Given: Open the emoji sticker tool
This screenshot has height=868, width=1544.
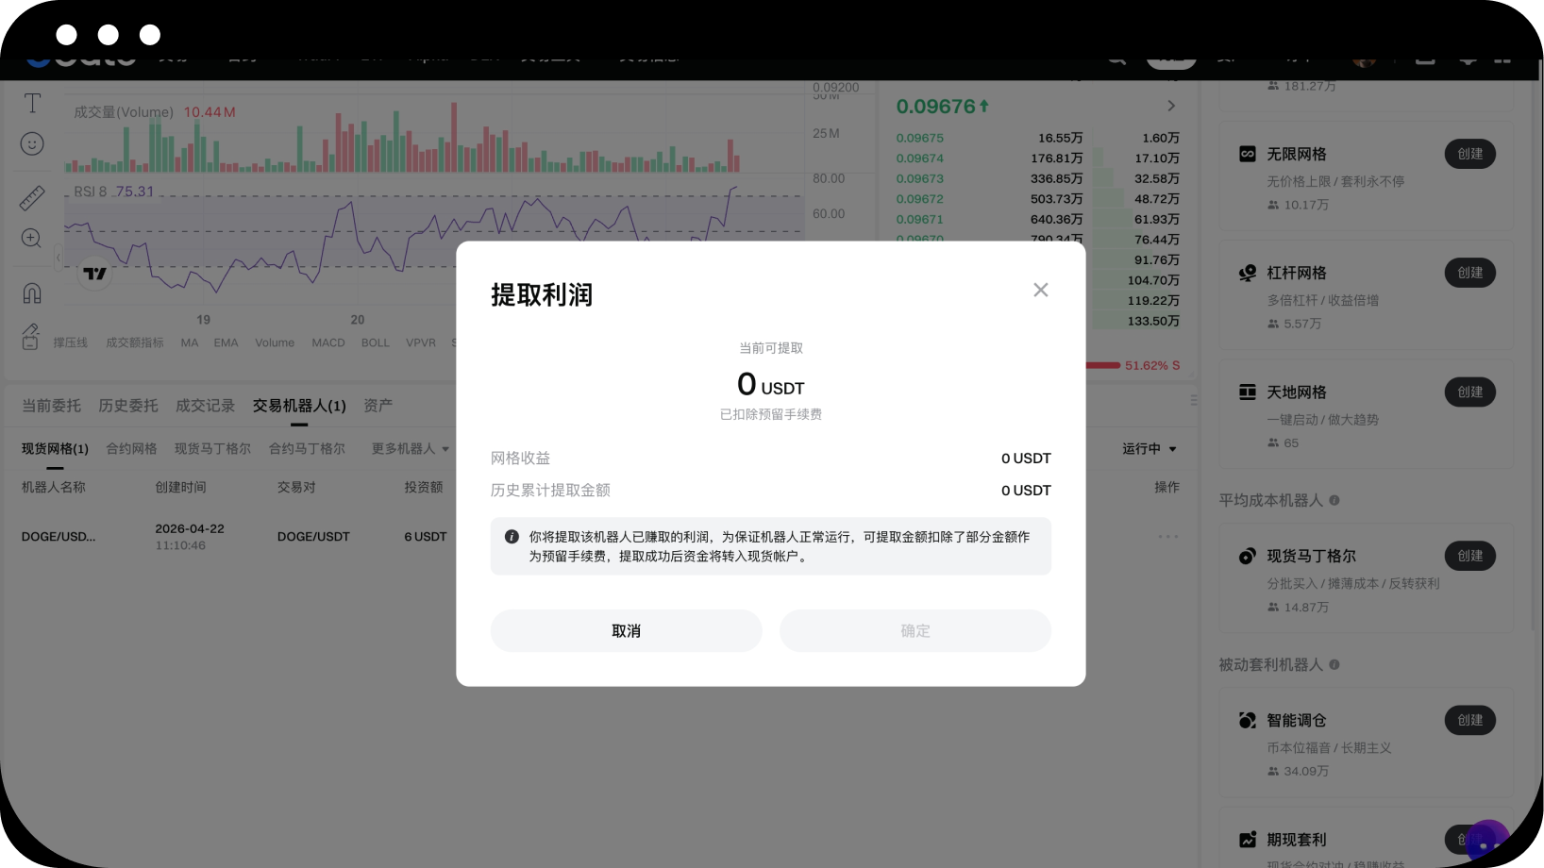Looking at the screenshot, I should click(x=32, y=143).
